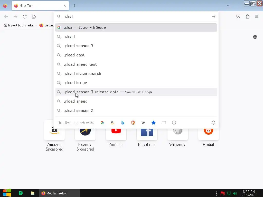Search this time with Google icon
Viewport: 263px width, 197px height.
click(x=102, y=123)
